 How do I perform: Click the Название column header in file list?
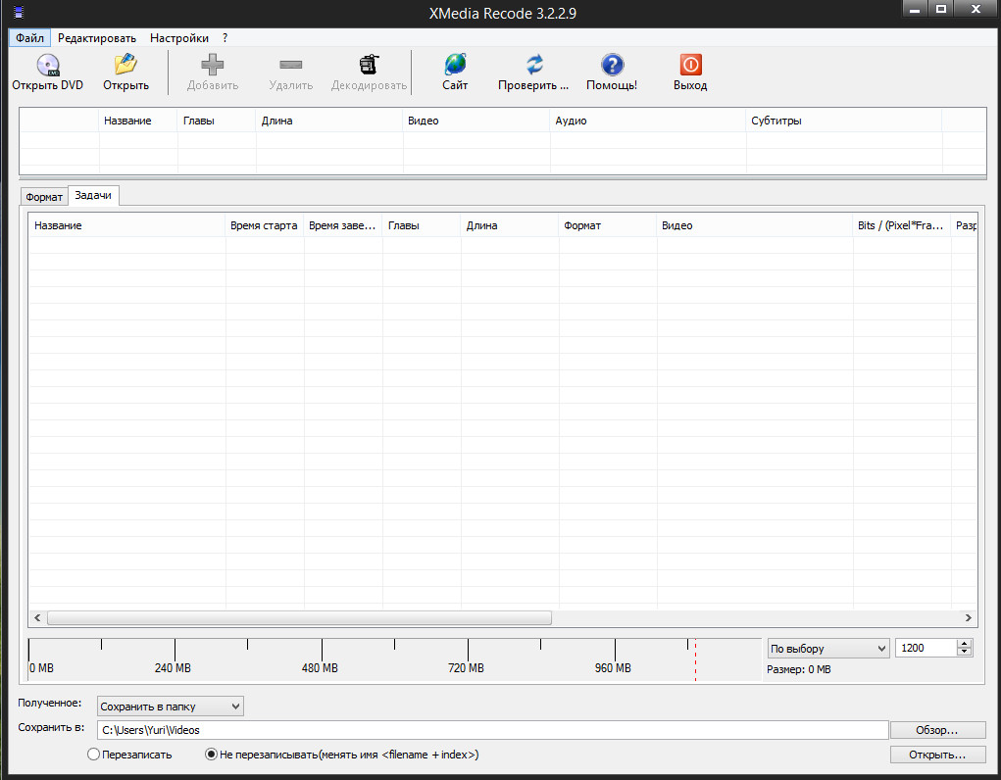coord(138,121)
